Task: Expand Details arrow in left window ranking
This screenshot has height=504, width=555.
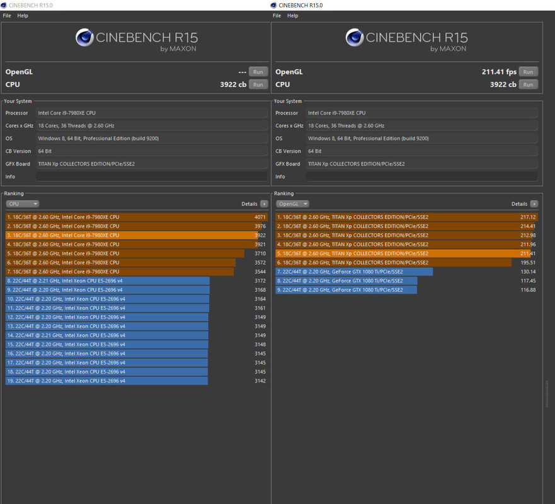Action: pos(264,204)
